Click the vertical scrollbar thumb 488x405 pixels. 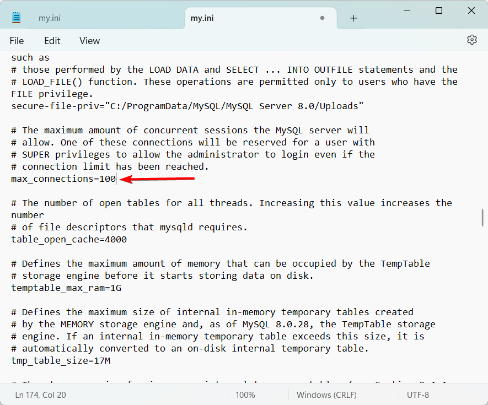click(x=482, y=218)
